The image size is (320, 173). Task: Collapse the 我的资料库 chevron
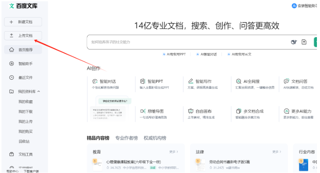tap(39, 92)
